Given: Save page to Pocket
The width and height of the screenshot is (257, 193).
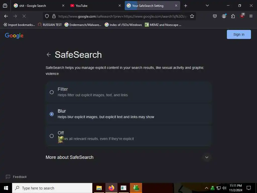Looking at the screenshot, I should (x=215, y=16).
